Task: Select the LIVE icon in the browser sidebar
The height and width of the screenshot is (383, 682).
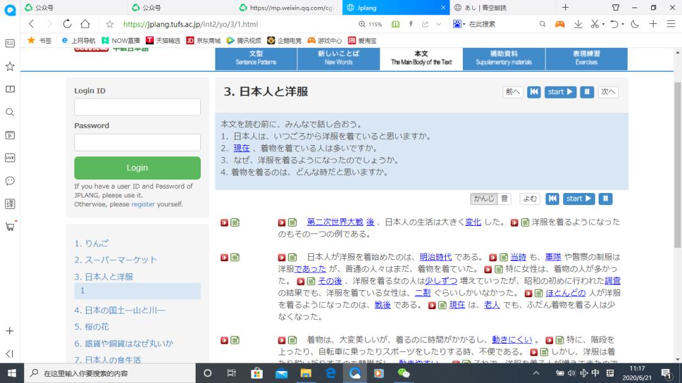Action: (9, 159)
